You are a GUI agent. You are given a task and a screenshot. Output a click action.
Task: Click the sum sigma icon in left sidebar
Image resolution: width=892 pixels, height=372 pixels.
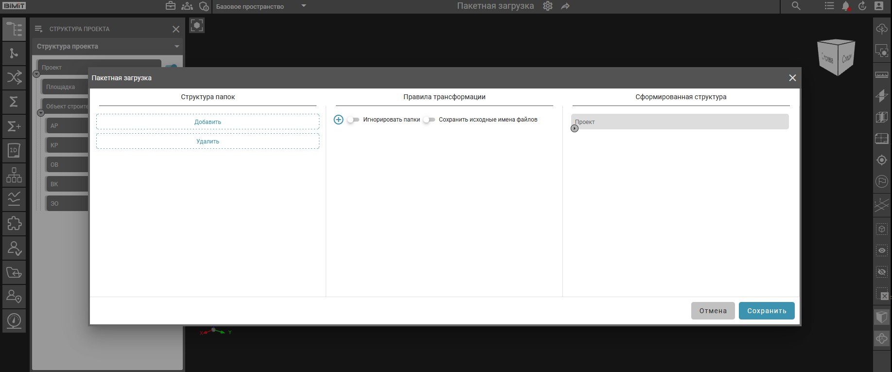tap(14, 102)
